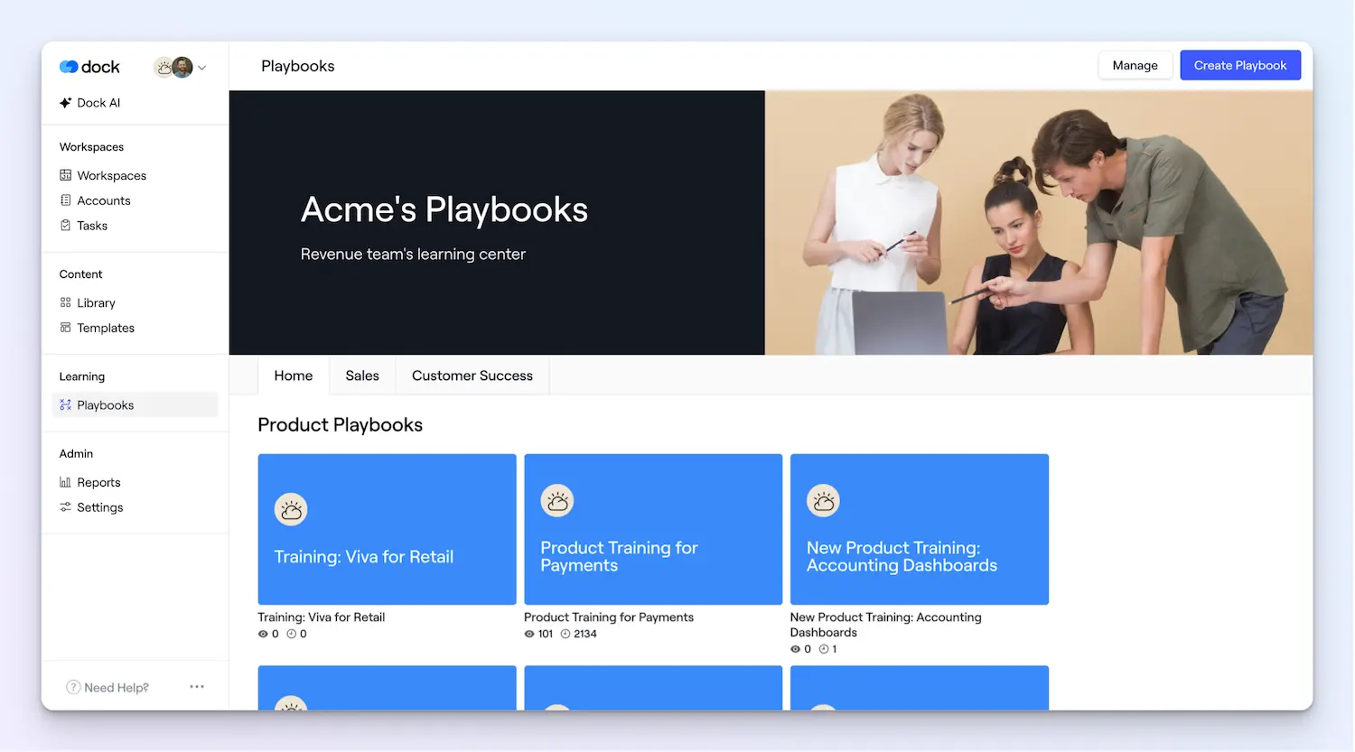Click time clock icon under Viva for Retail

[x=292, y=634]
